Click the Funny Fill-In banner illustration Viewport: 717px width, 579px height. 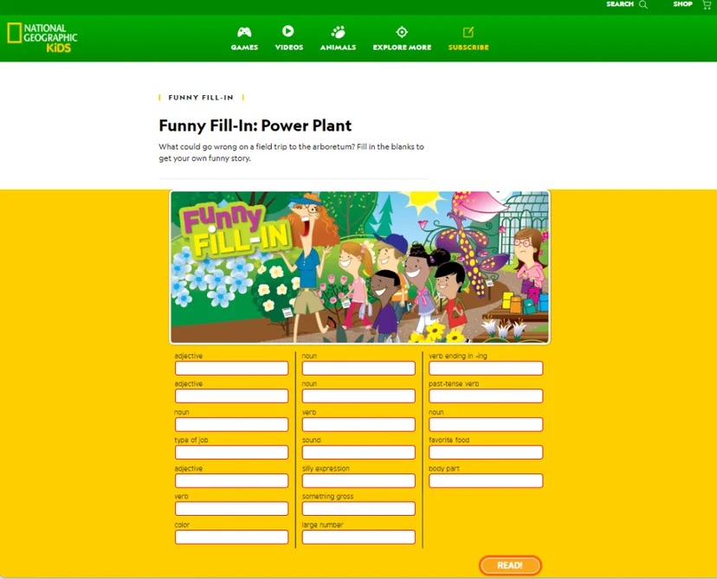360,267
